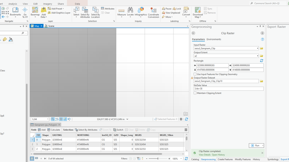Click the NoData Value input field

[x=228, y=89]
